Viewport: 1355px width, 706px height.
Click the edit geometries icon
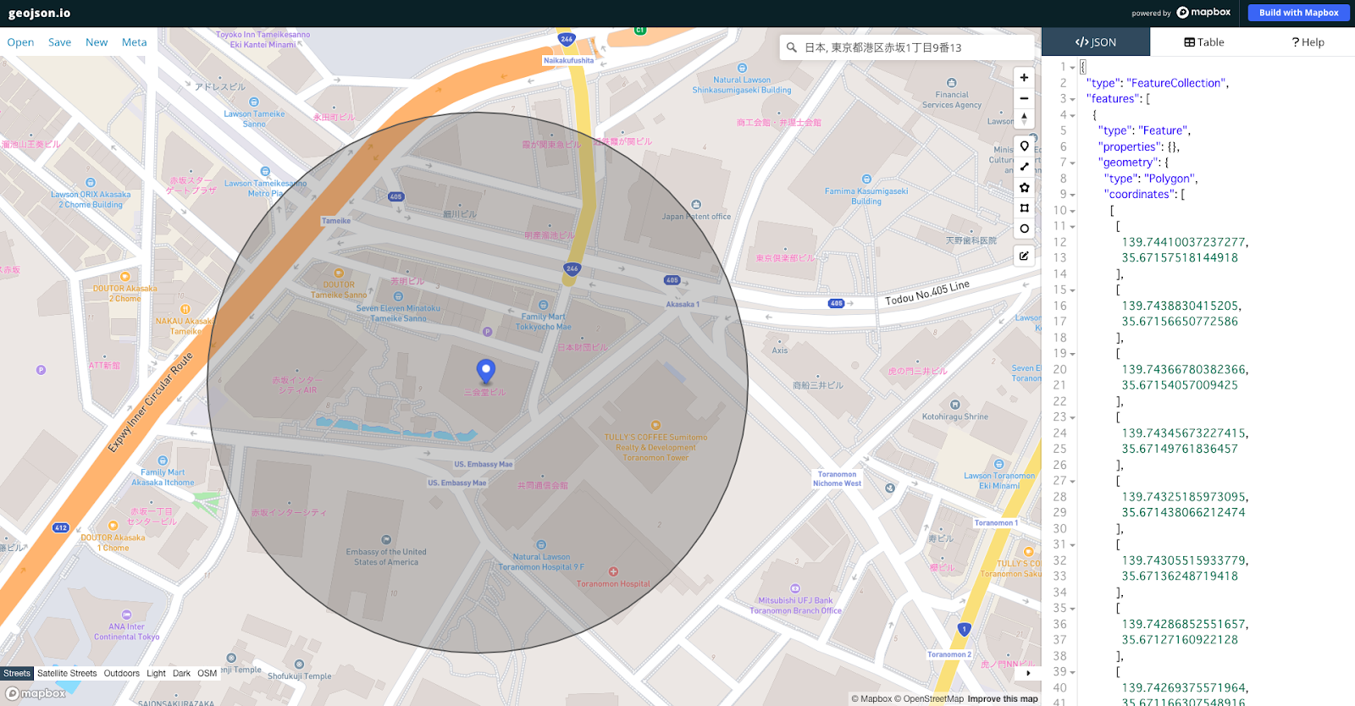point(1024,256)
